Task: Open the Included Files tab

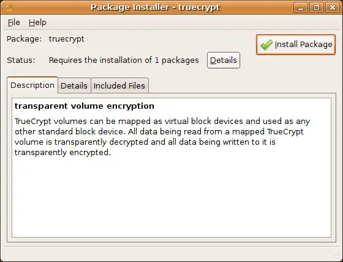Action: [119, 86]
